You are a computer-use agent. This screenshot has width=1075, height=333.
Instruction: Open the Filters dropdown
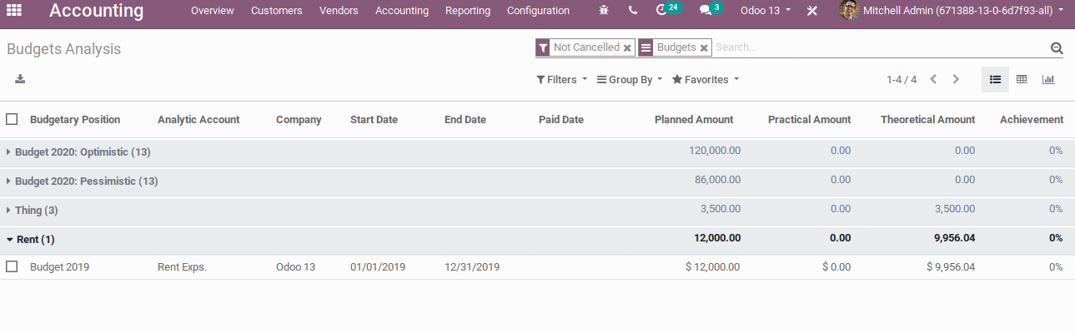coord(561,80)
